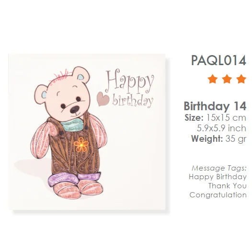Click the Birthday 14 product title
The width and height of the screenshot is (252, 252).
pyautogui.click(x=215, y=106)
